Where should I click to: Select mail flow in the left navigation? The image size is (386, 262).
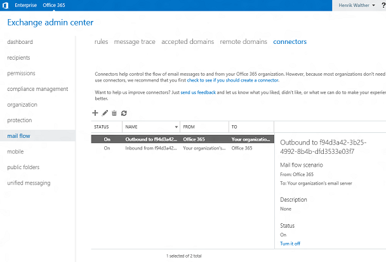18,136
